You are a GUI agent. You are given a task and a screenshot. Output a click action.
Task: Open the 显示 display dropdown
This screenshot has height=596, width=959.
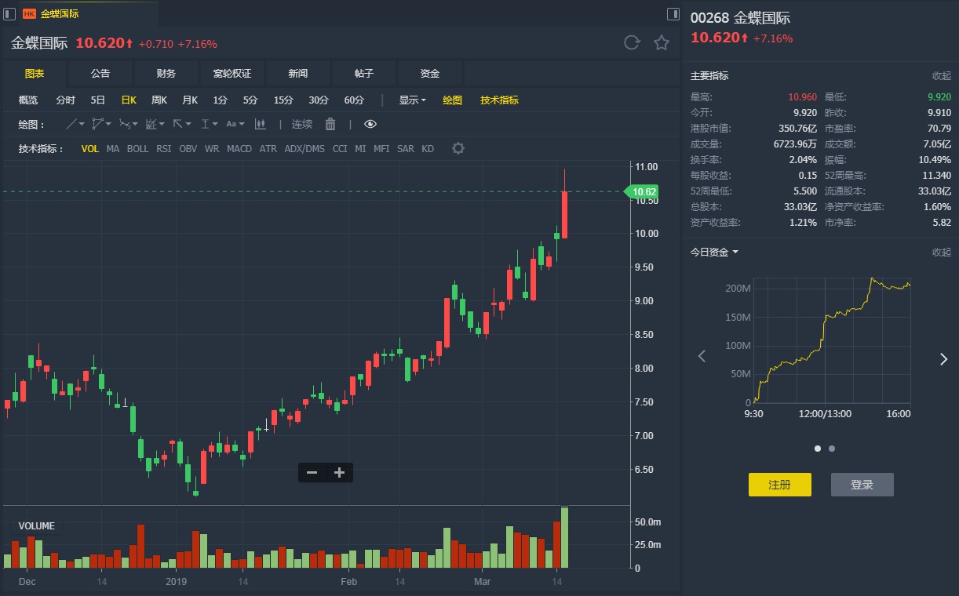[412, 100]
